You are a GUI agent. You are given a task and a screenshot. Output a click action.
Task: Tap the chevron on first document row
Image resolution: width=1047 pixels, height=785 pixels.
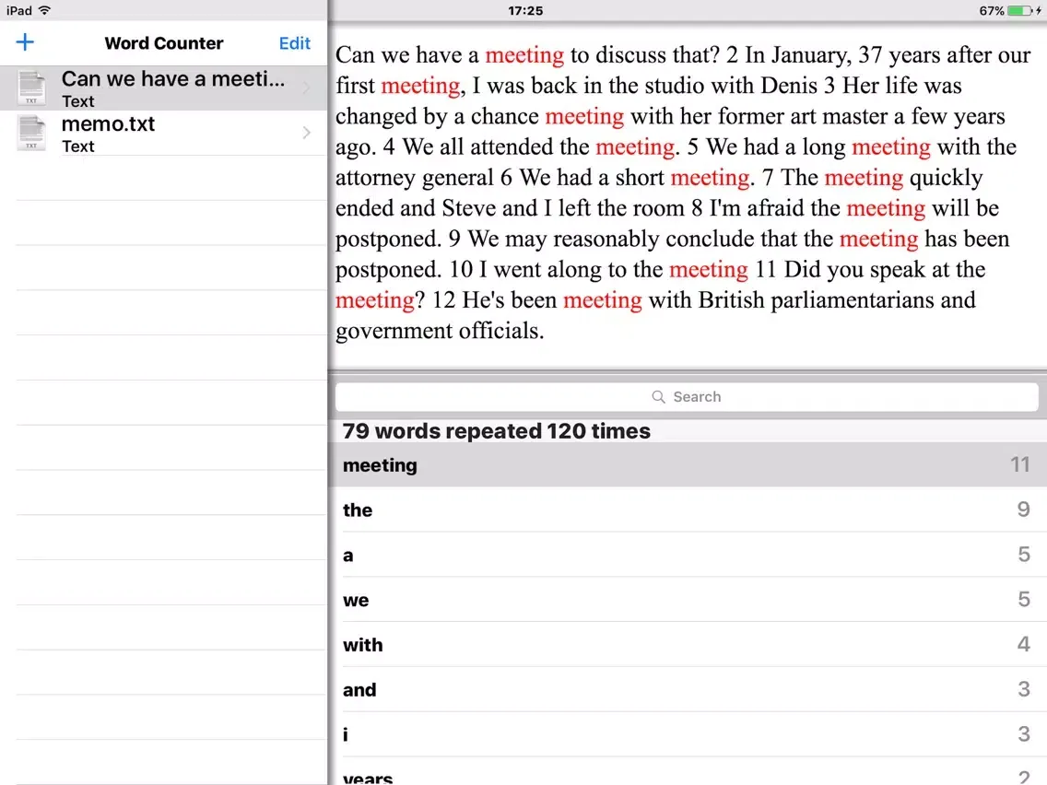[x=307, y=88]
